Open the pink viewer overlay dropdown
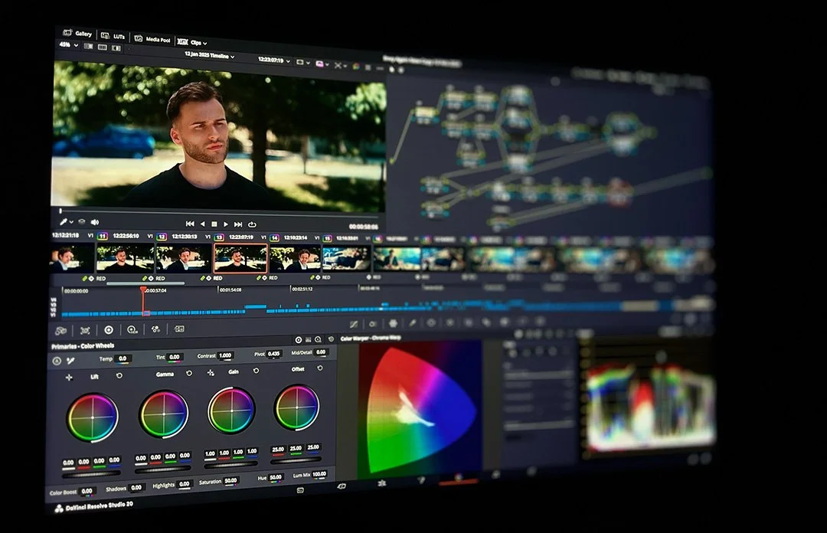This screenshot has width=827, height=533. tap(322, 64)
